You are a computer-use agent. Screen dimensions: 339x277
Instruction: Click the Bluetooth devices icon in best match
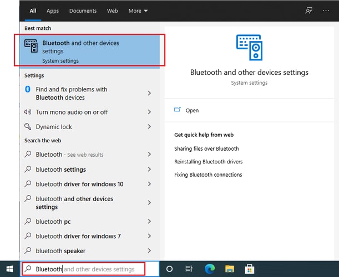click(x=31, y=46)
